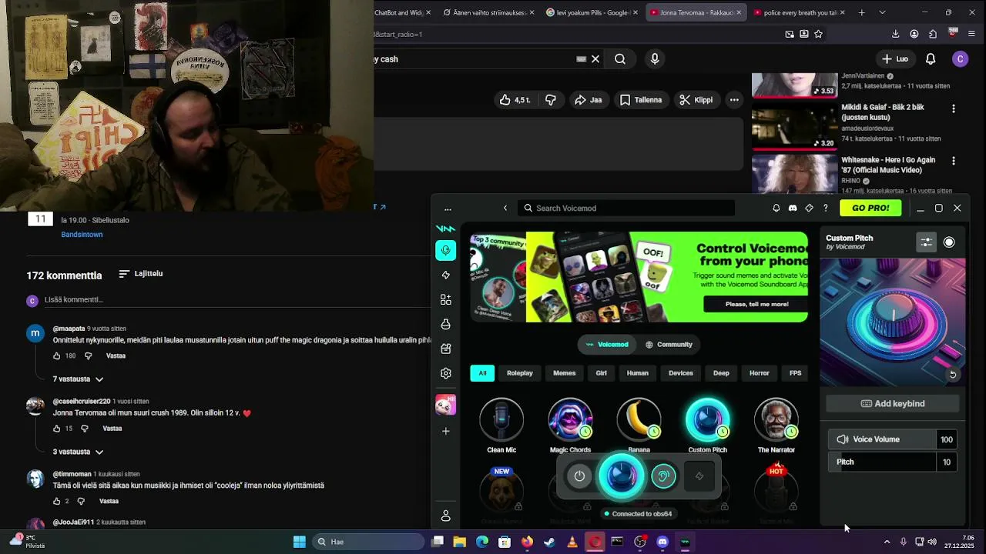Click the Discord icon in Voicemod header

(793, 208)
